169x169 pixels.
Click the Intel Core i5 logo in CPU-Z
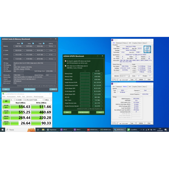coord(147,49)
